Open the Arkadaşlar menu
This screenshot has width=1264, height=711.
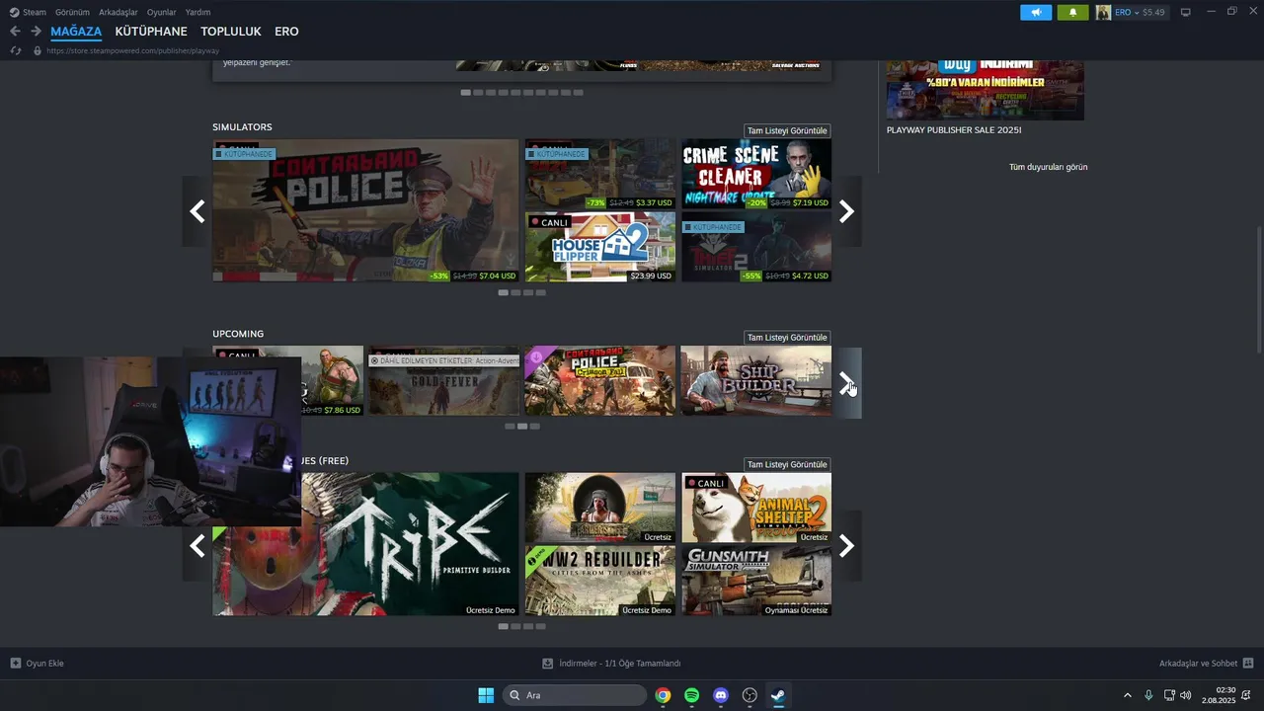[118, 12]
